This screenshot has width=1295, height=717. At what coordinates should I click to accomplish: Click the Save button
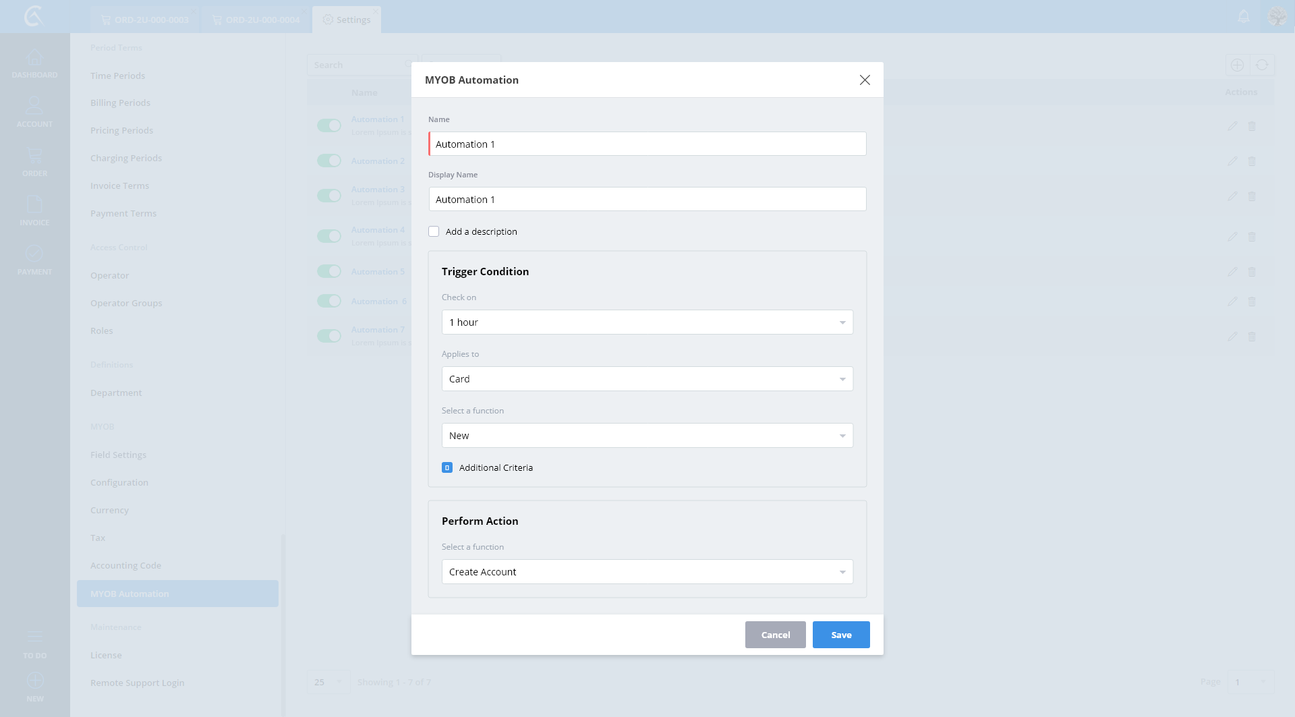point(841,635)
